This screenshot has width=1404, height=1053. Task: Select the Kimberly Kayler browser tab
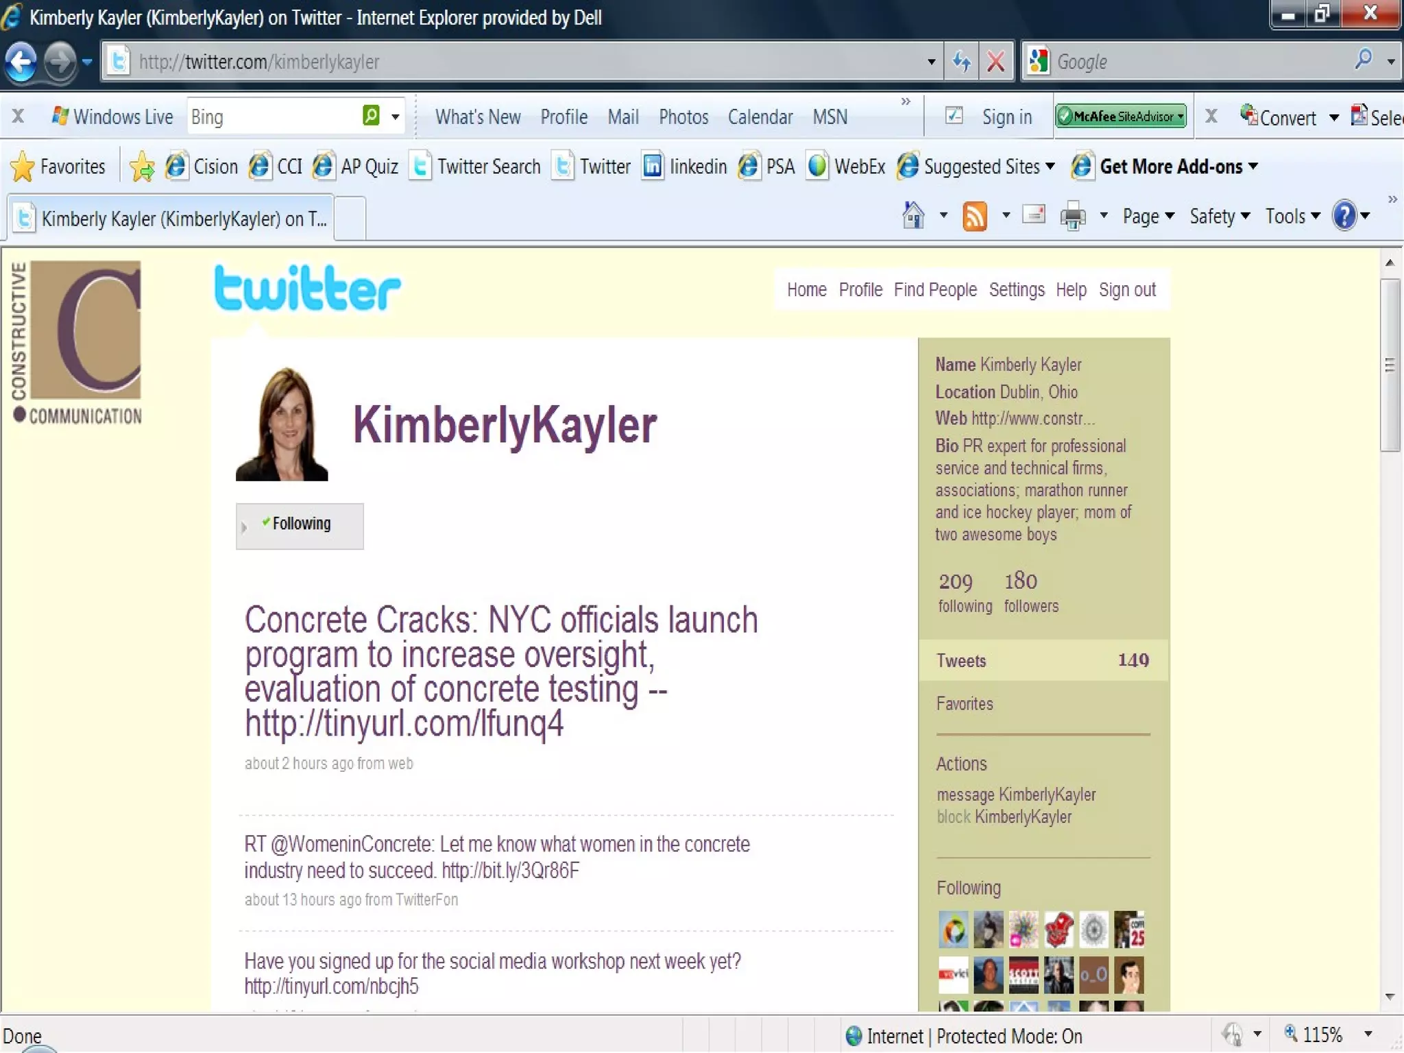point(171,219)
